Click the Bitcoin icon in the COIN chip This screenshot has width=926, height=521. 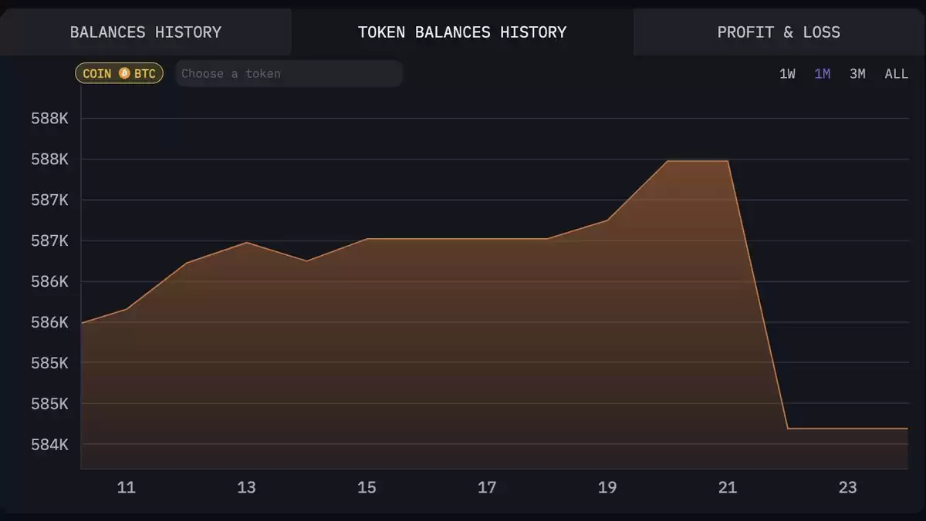tap(124, 74)
